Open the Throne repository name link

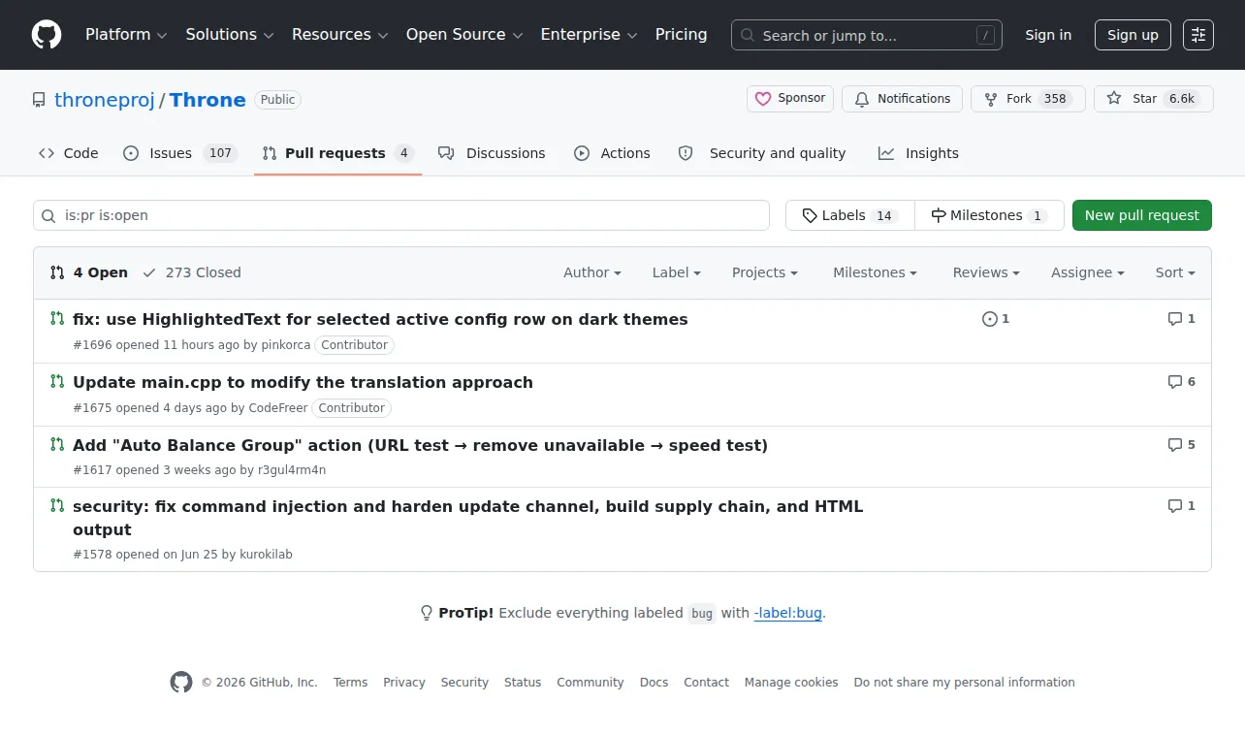[x=207, y=100]
